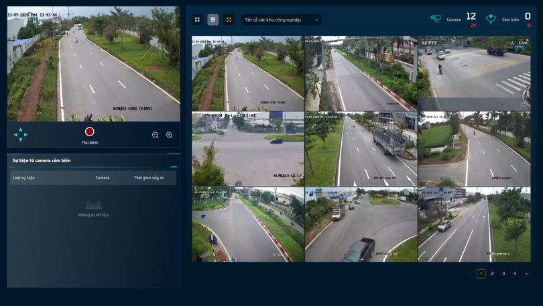Click the Cảm biến sensor icon

(491, 19)
